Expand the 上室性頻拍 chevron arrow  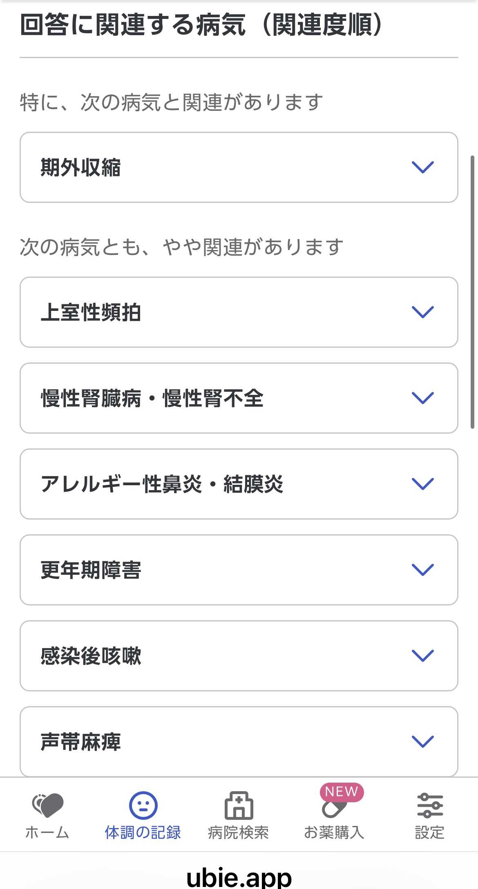pyautogui.click(x=422, y=312)
